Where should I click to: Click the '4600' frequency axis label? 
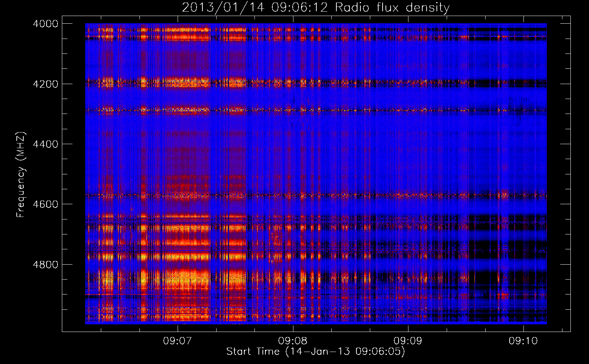[x=46, y=204]
